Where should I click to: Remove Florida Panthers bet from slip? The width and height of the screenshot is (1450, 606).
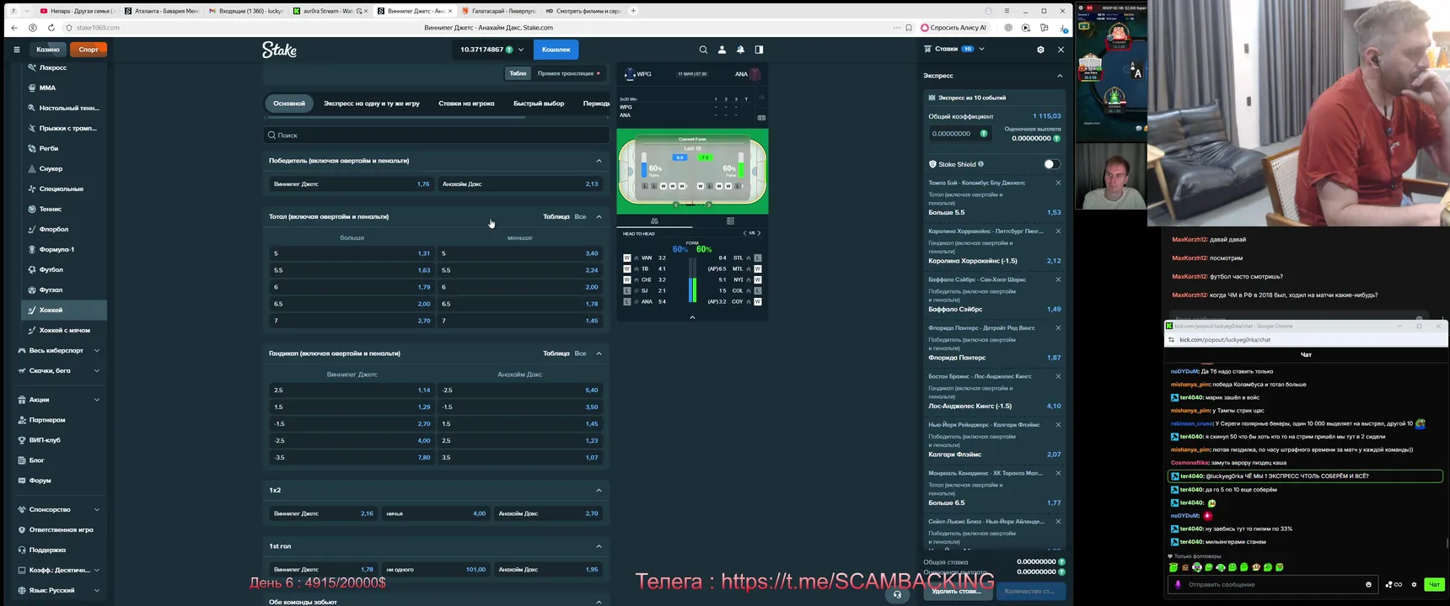point(1058,327)
